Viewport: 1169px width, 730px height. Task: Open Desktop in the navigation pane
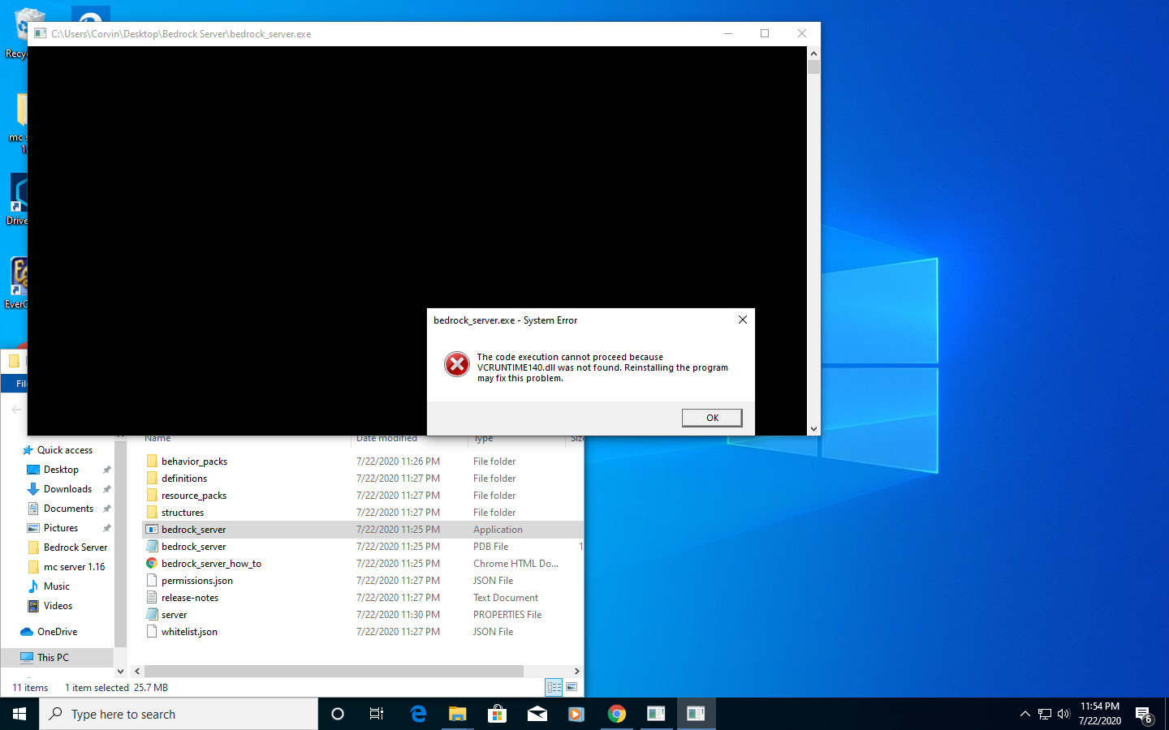pos(61,470)
